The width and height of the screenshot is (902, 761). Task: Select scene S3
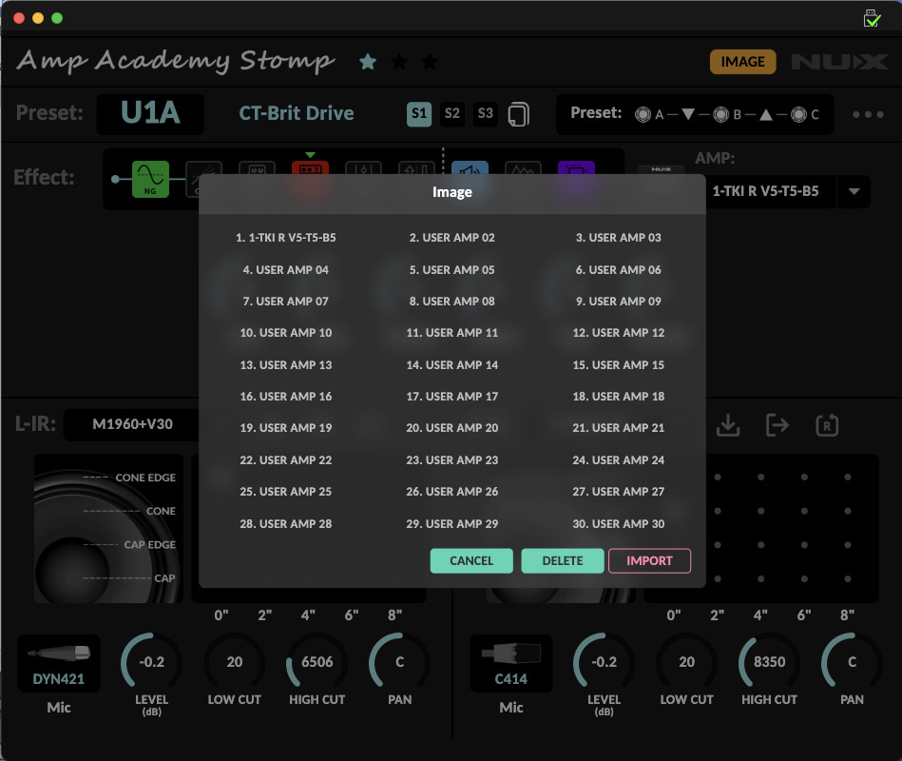tap(485, 113)
